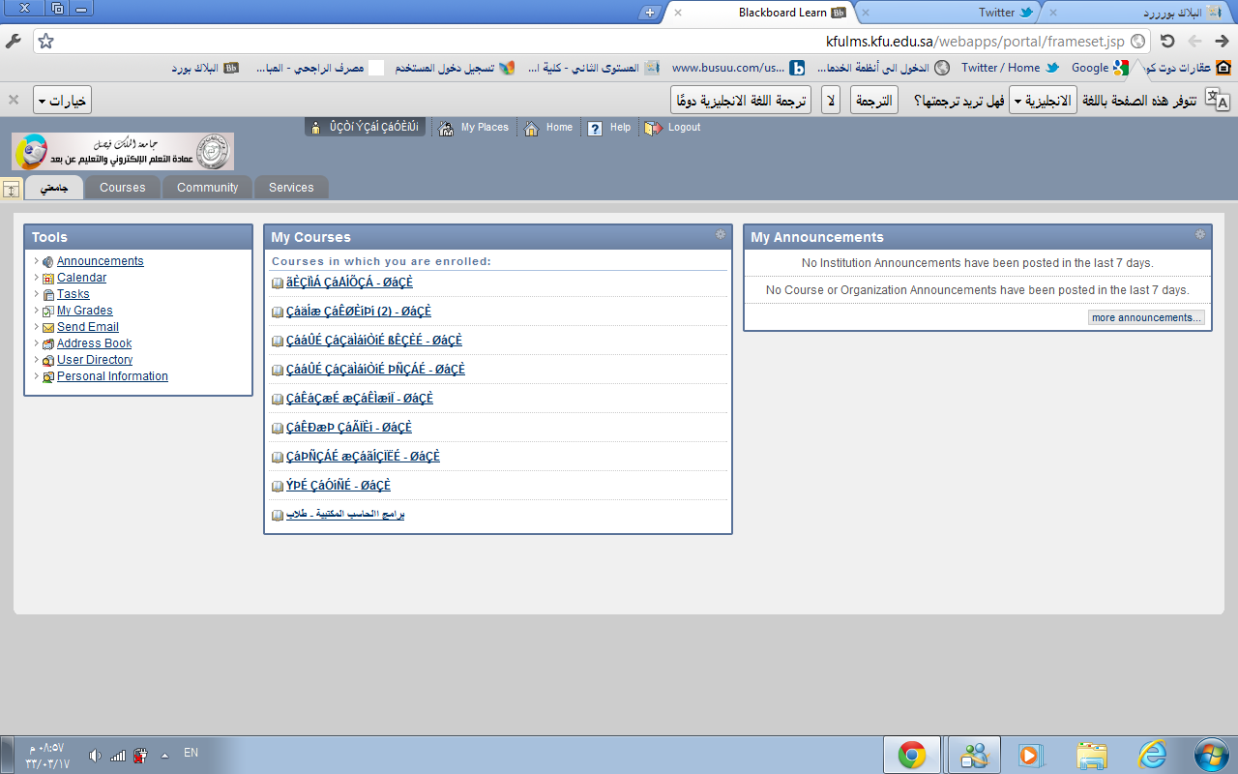
Task: Switch to the Courses tab
Action: point(122,188)
